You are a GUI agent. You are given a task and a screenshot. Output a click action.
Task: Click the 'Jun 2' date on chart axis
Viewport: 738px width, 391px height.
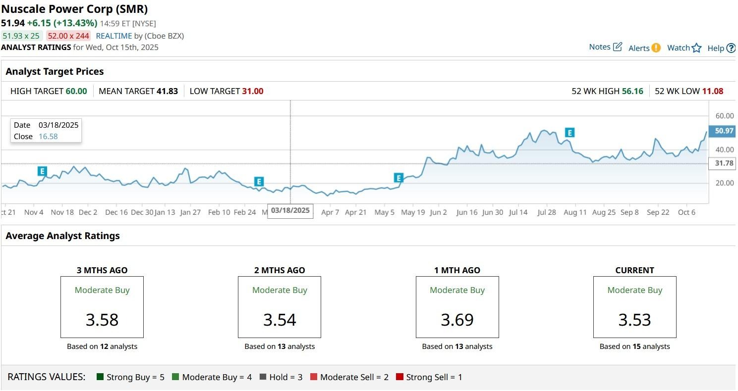point(438,212)
